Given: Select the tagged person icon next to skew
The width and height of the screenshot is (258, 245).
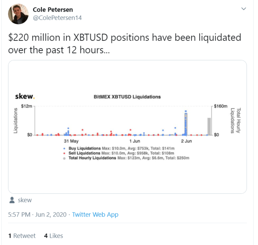Looking at the screenshot, I should (12, 200).
